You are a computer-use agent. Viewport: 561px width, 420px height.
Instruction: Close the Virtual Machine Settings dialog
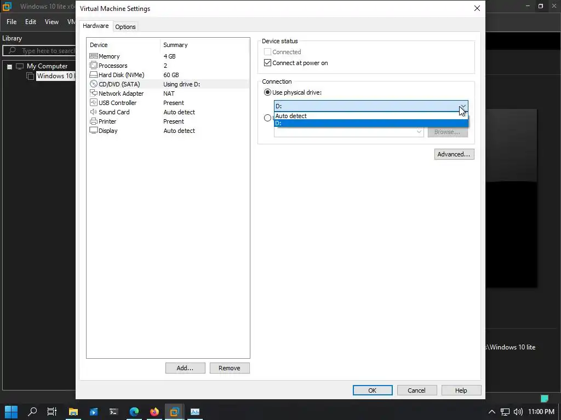click(477, 8)
